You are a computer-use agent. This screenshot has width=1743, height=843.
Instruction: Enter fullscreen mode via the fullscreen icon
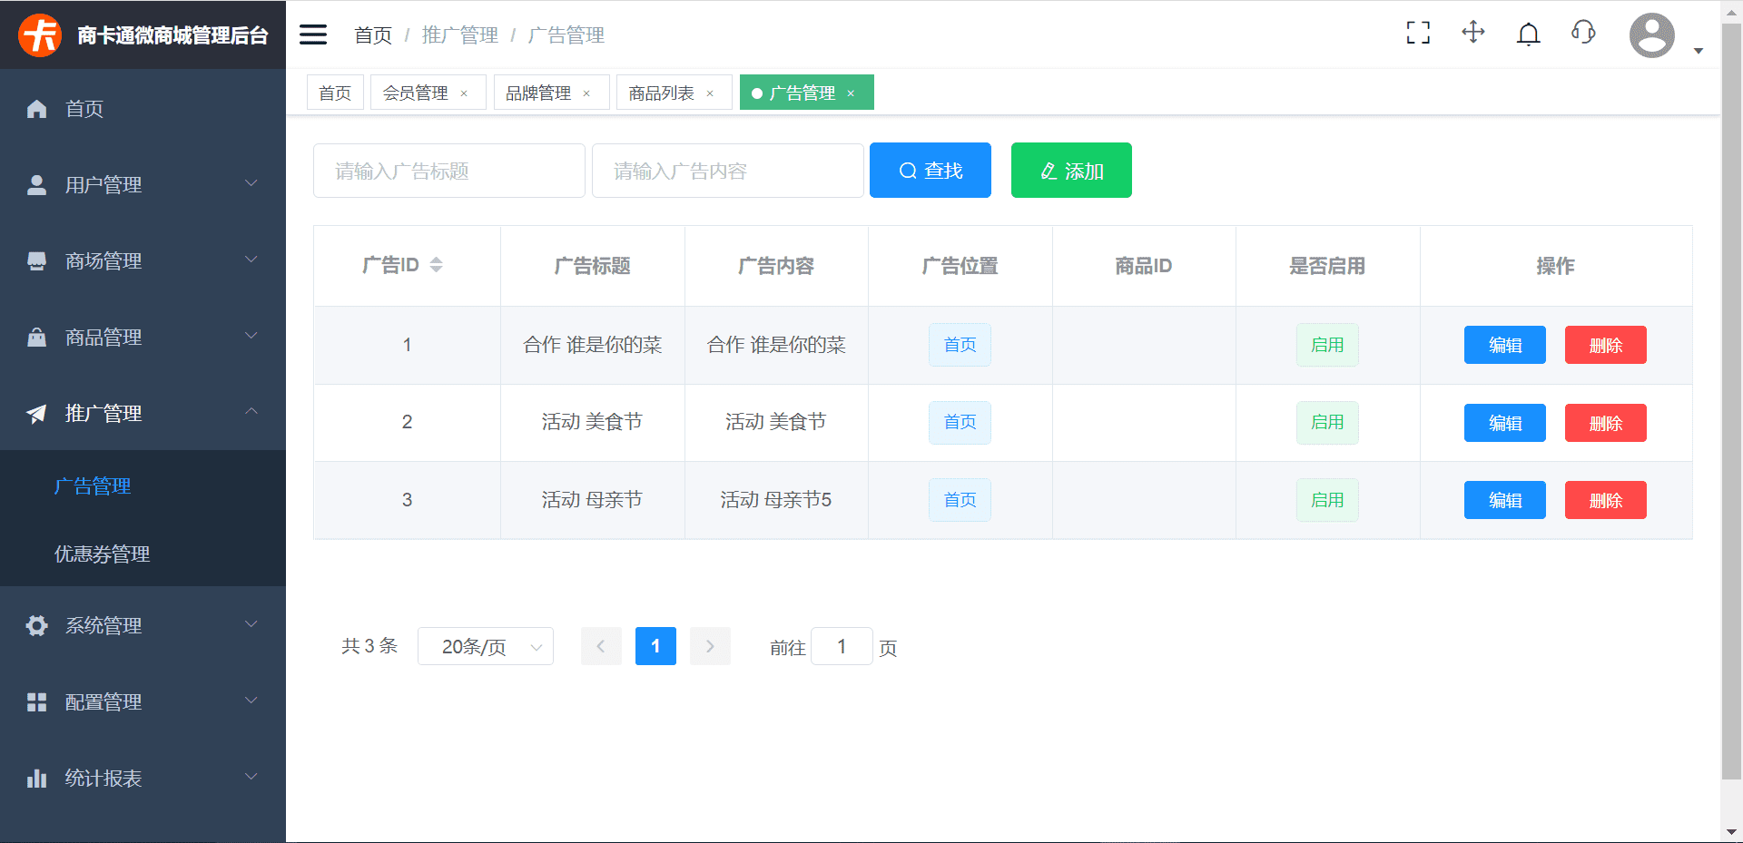[1417, 33]
